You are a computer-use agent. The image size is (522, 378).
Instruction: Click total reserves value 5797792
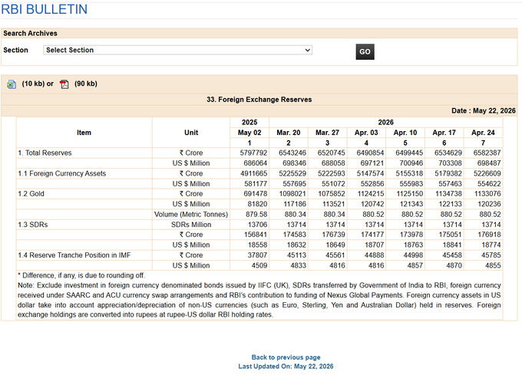coord(253,153)
